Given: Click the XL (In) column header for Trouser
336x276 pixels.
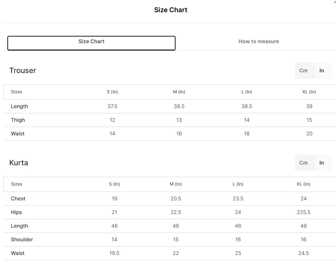Looking at the screenshot, I should click(x=309, y=92).
